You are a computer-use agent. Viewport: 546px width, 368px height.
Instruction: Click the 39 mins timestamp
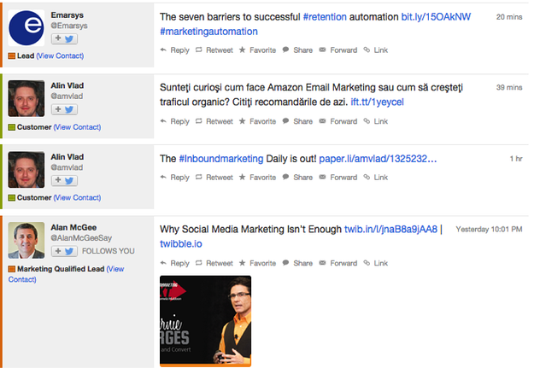click(x=509, y=88)
